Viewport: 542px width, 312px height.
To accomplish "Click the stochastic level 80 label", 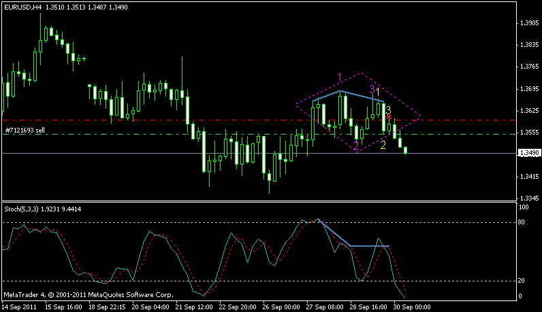I will click(522, 222).
